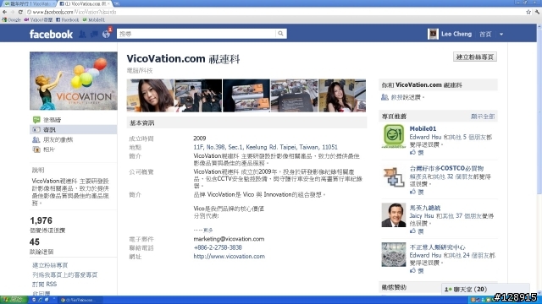The image size is (542, 304).
Task: Open the browser wrench menu icon
Action: [x=537, y=12]
